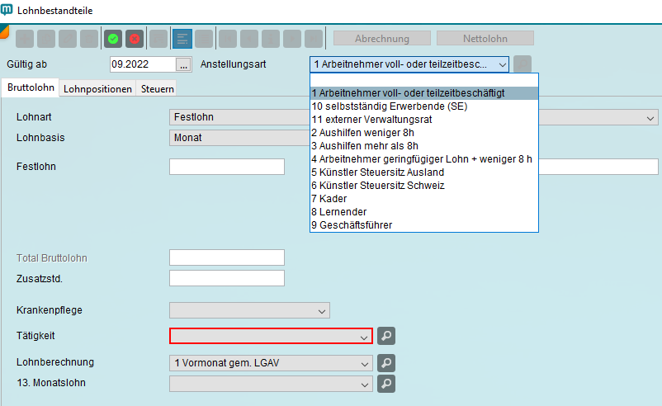Select 2 Aushilfen weniger 8h
This screenshot has height=406, width=662.
click(x=424, y=133)
